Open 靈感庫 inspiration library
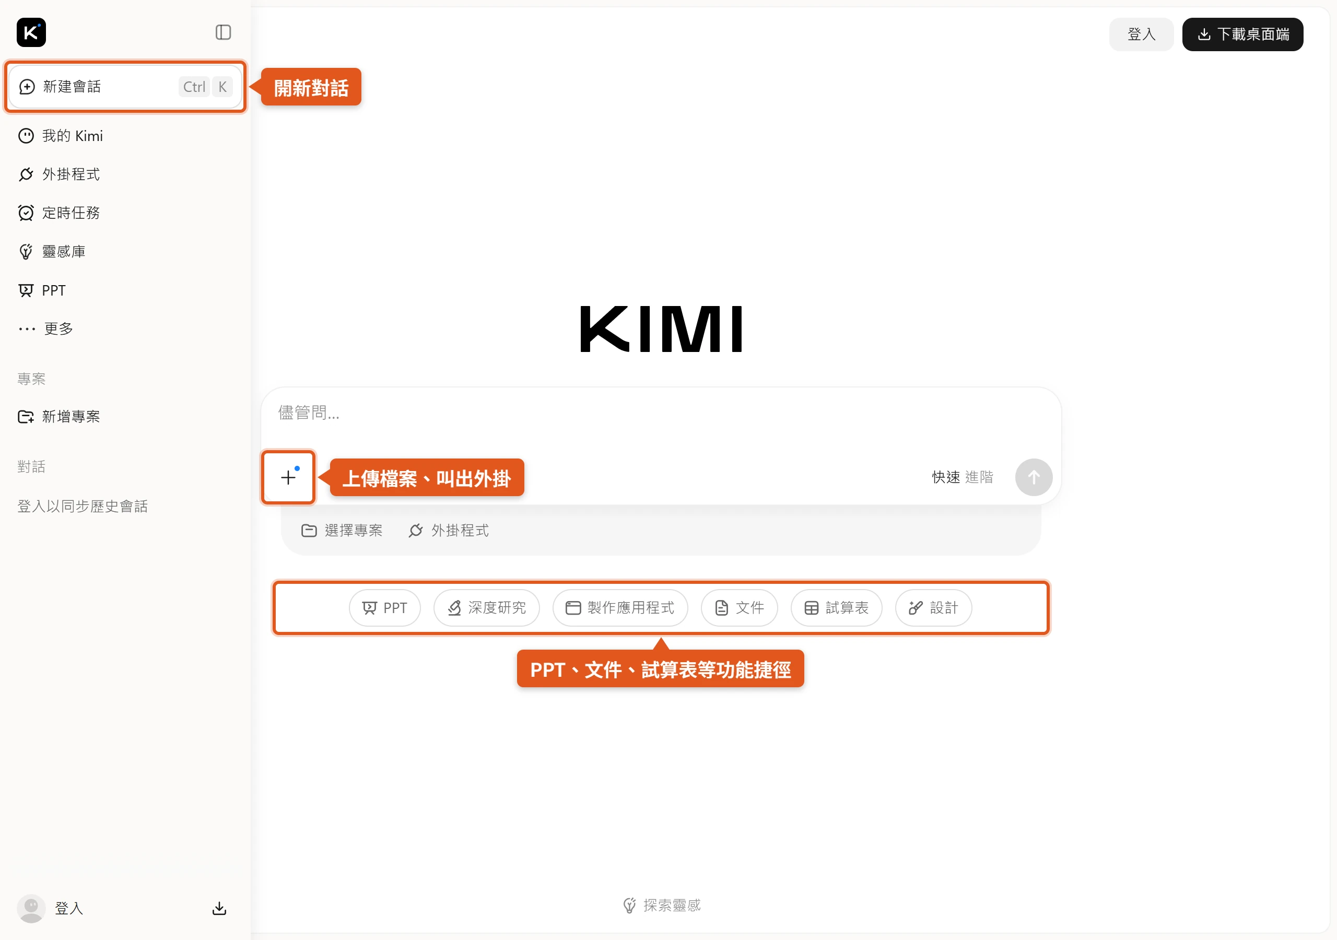The width and height of the screenshot is (1337, 940). 52,252
